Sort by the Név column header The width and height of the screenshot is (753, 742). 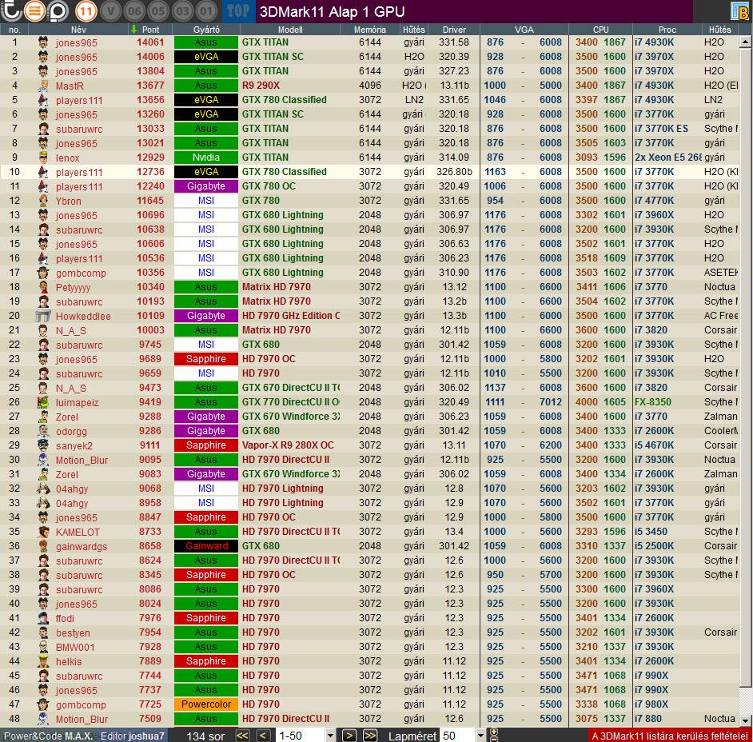[x=78, y=30]
